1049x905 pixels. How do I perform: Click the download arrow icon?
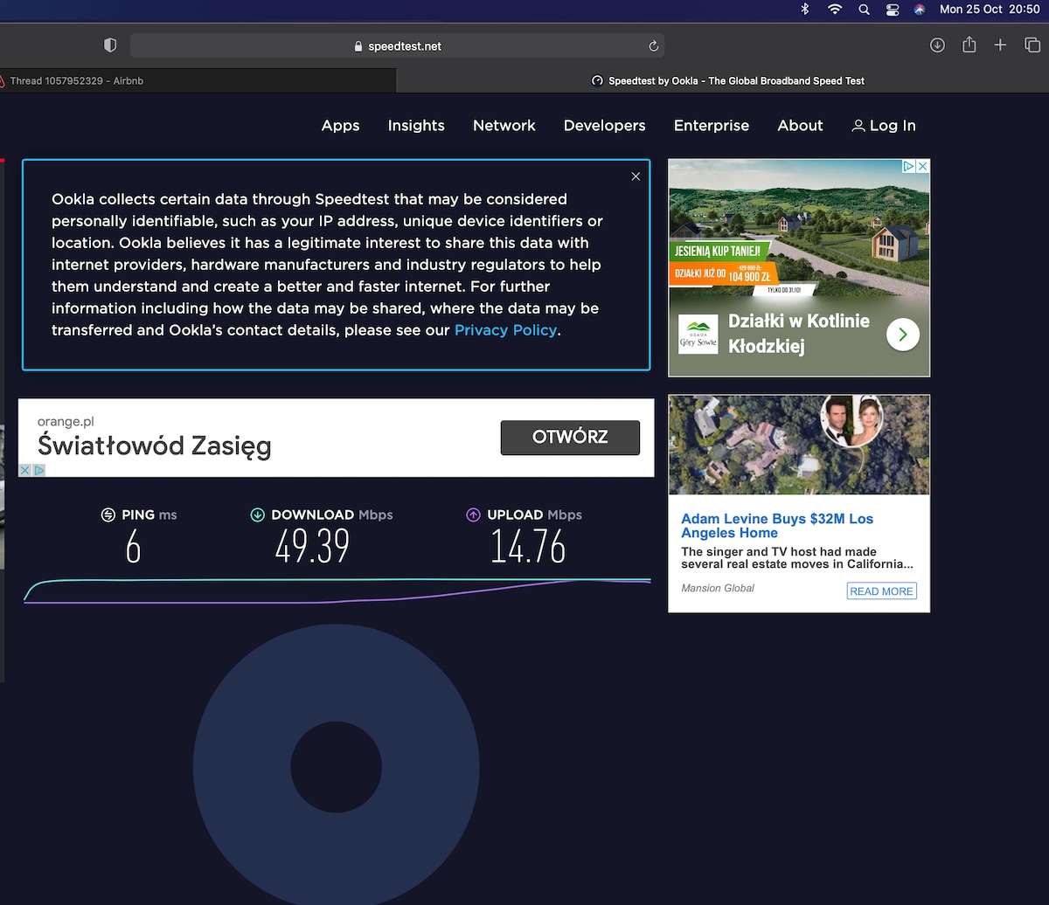click(x=258, y=515)
